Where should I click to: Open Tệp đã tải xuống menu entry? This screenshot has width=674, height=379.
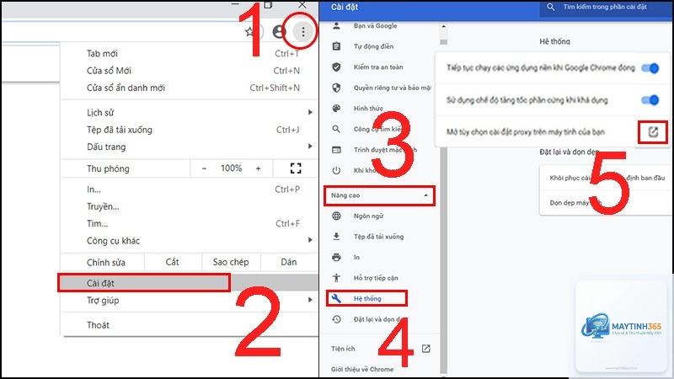coord(189,130)
